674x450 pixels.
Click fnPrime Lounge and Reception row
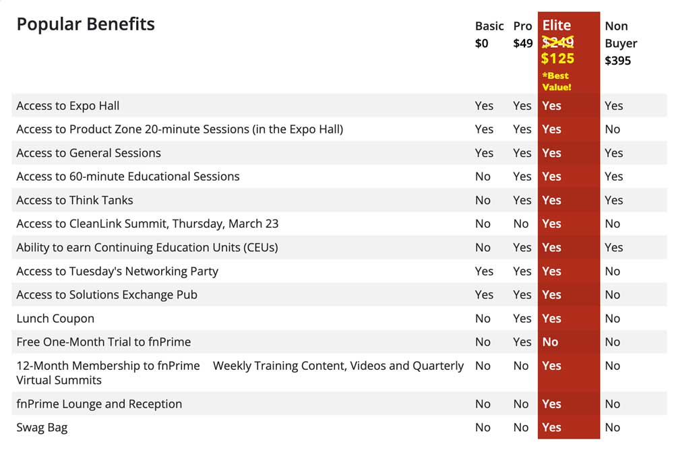[x=339, y=404]
